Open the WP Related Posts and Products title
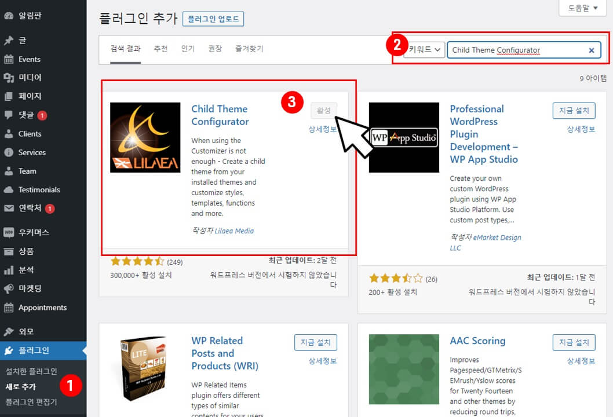 click(x=225, y=353)
